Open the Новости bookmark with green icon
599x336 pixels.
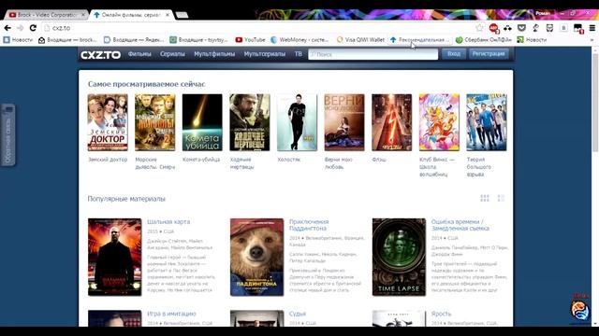click(532, 39)
